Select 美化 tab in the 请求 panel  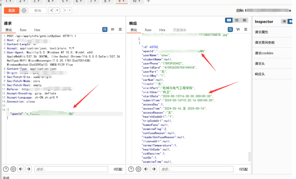(x=9, y=30)
